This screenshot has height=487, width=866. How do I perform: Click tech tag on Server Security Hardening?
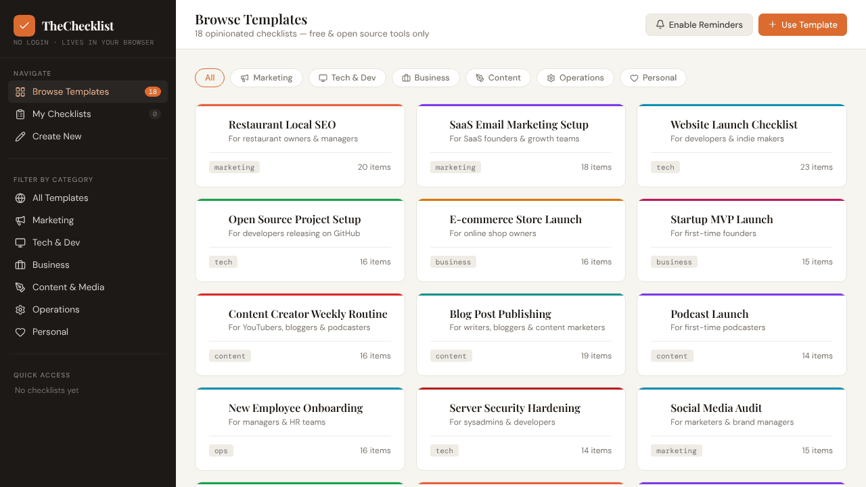445,450
